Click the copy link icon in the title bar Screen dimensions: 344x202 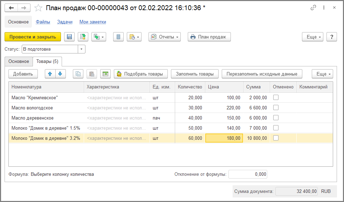[313, 8]
